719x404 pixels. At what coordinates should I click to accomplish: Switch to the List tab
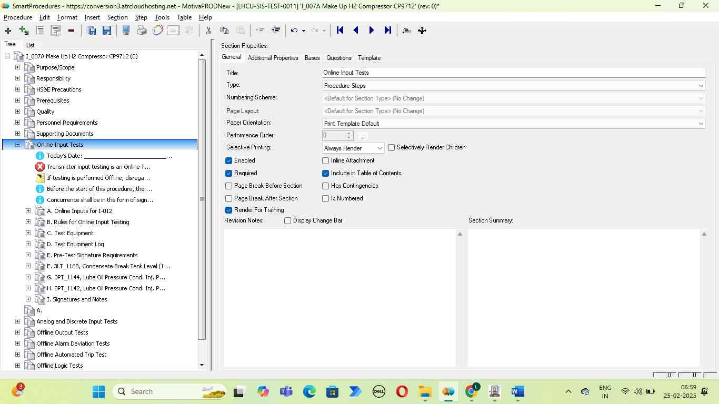coord(31,45)
